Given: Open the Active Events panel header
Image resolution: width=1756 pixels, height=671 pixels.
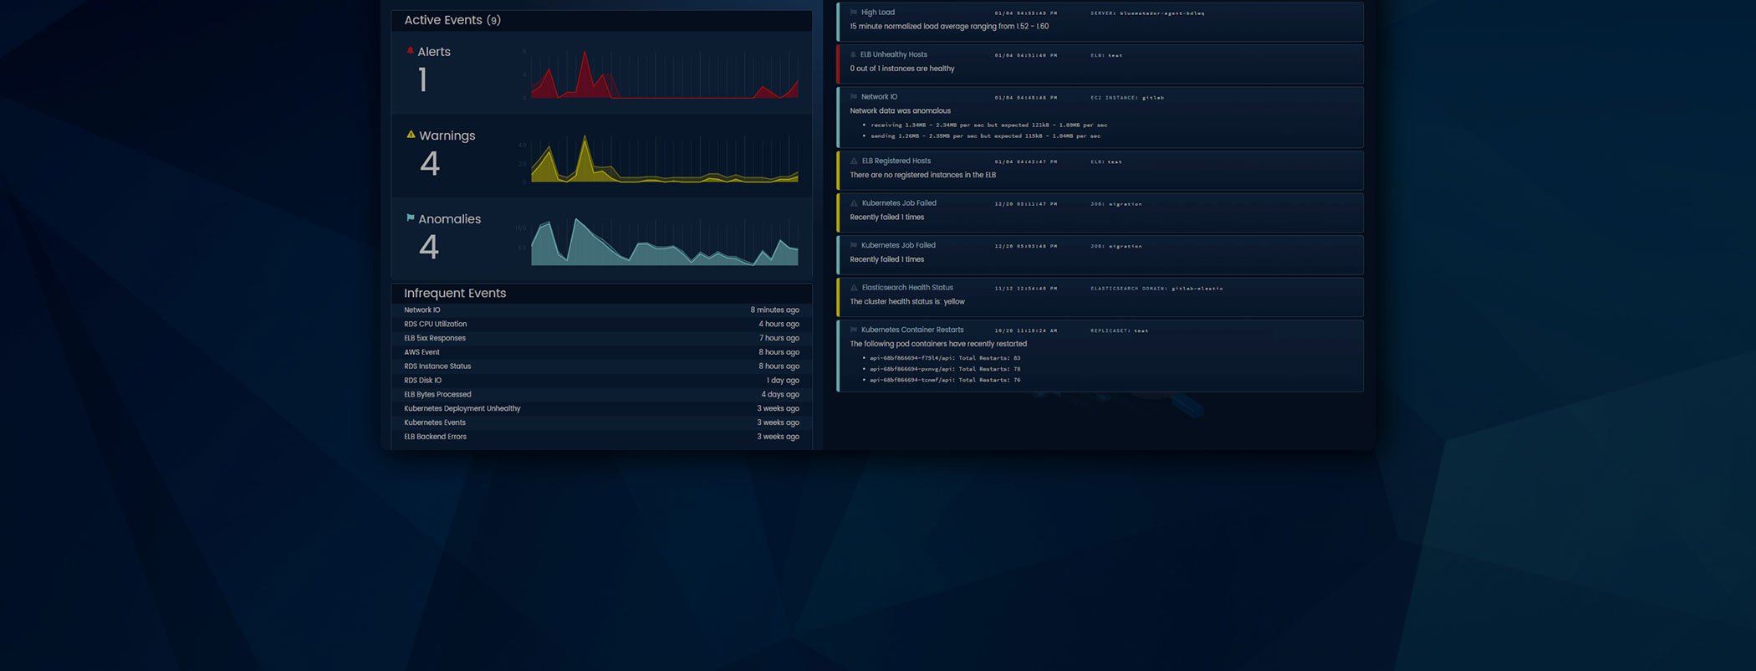Looking at the screenshot, I should [x=452, y=20].
